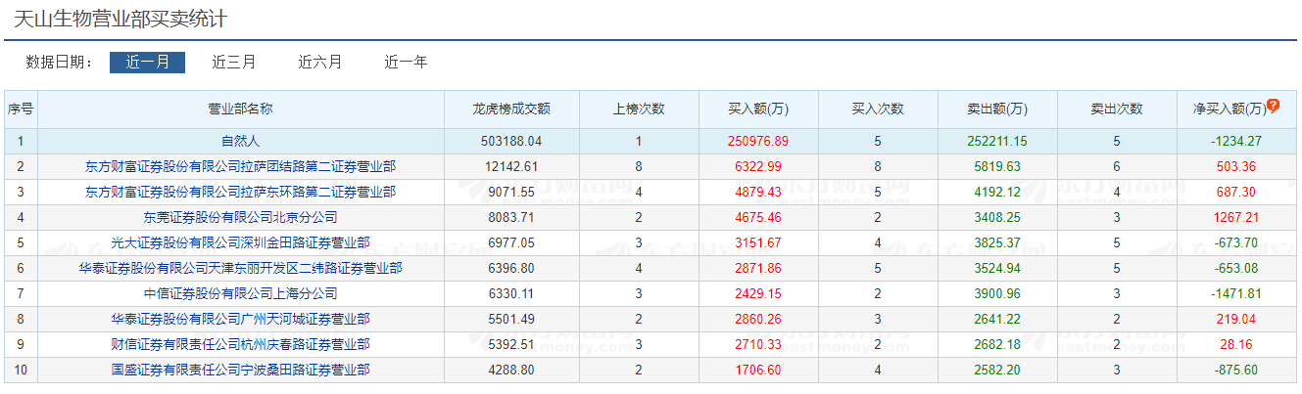Switch to the 近六月 date range
Image resolution: width=1302 pixels, height=394 pixels.
(x=320, y=62)
